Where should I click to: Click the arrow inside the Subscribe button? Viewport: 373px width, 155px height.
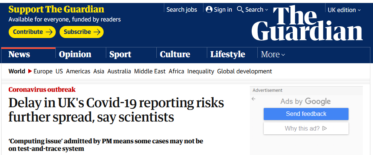97,32
